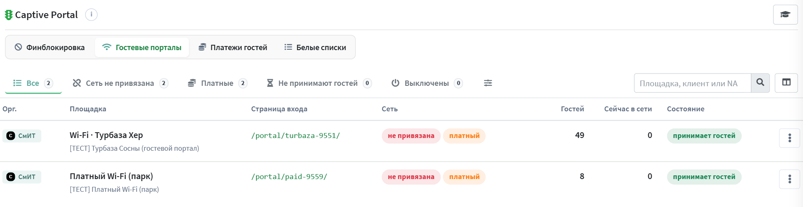Click the Wi-Fi · Турбаза Хер title
Image resolution: width=803 pixels, height=207 pixels.
click(x=106, y=135)
